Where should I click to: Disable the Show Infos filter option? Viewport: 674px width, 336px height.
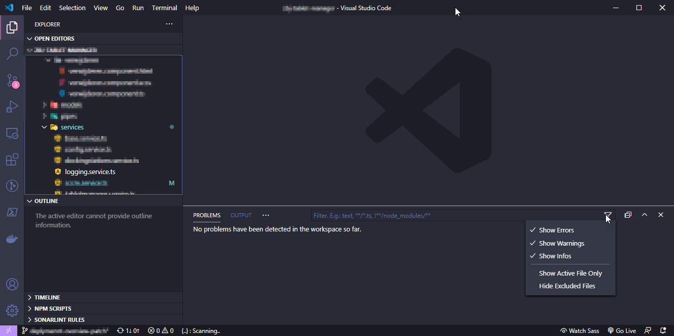[x=555, y=256]
